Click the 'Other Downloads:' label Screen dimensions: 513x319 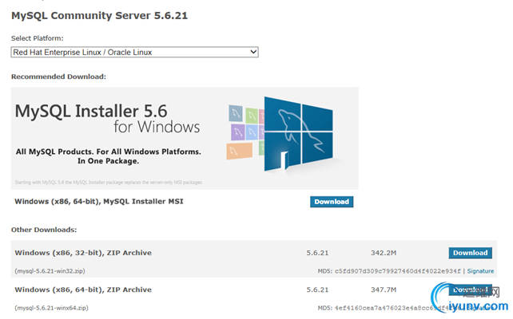(x=44, y=230)
